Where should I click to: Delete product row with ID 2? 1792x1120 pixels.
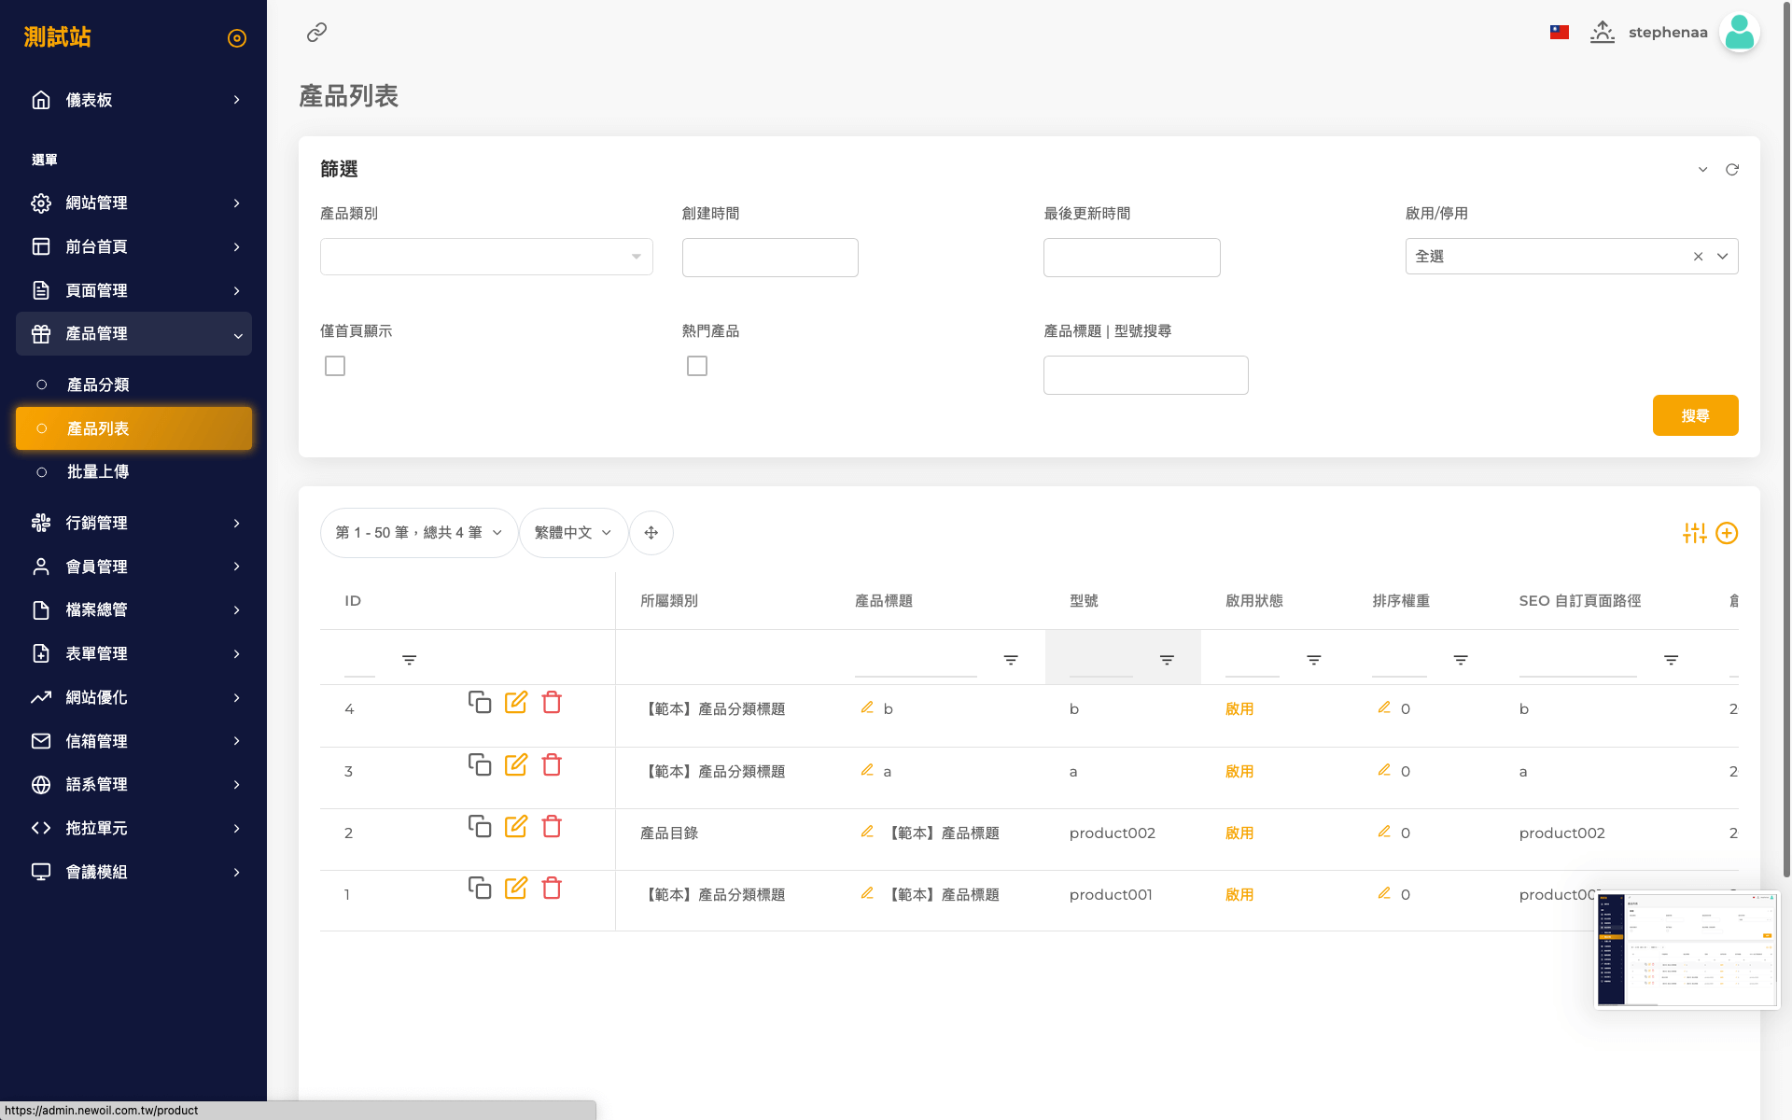click(552, 827)
